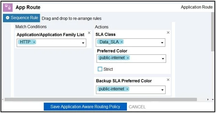Cancel the routing policy edits
The image size is (216, 113).
pyautogui.click(x=137, y=107)
